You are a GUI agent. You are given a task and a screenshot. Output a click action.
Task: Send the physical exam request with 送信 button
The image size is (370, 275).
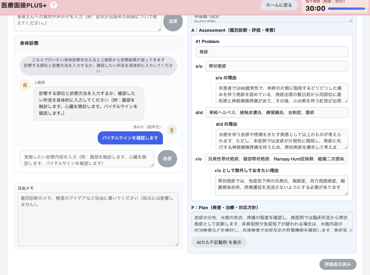tap(167, 159)
